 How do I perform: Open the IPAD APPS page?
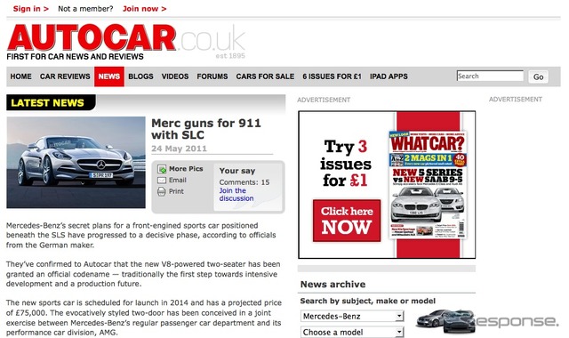point(389,76)
